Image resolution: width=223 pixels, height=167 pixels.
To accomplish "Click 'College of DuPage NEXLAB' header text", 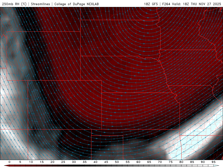I will point(76,4).
